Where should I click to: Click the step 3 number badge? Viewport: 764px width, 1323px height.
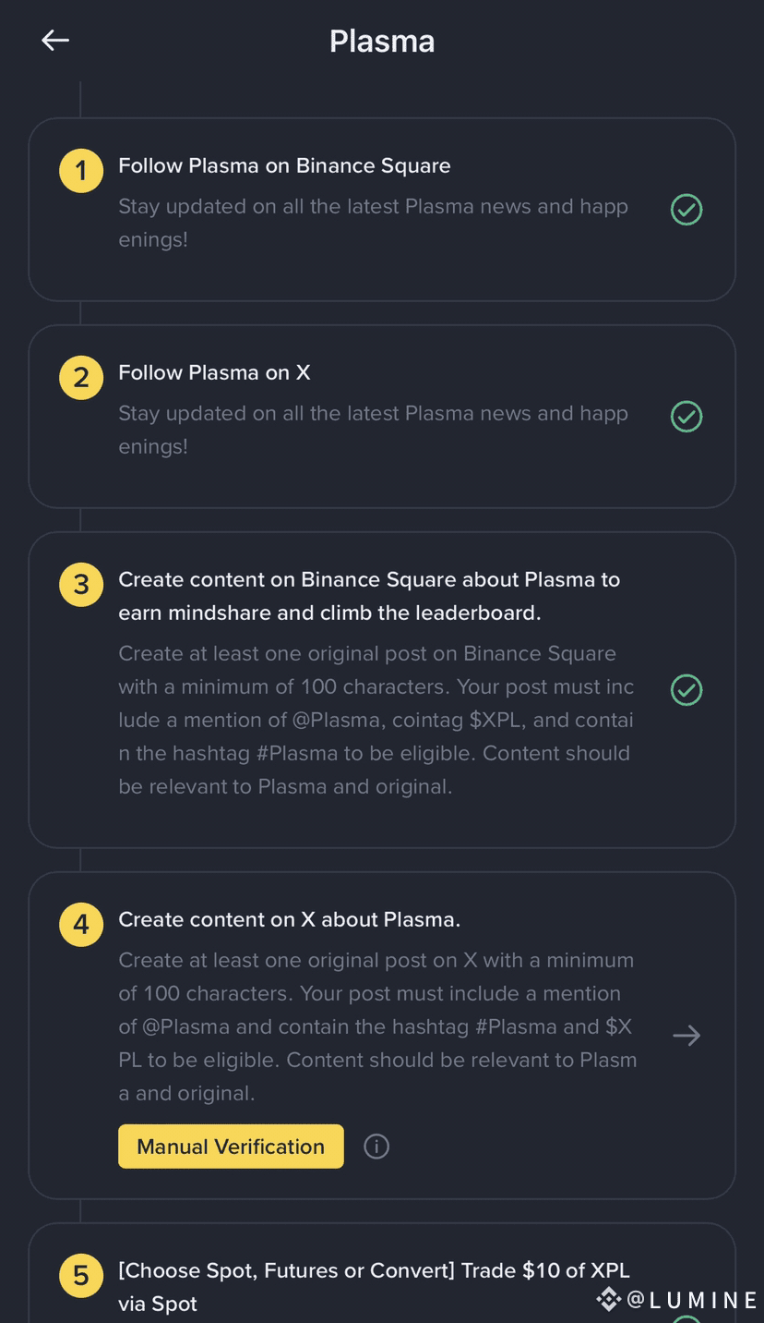[81, 585]
